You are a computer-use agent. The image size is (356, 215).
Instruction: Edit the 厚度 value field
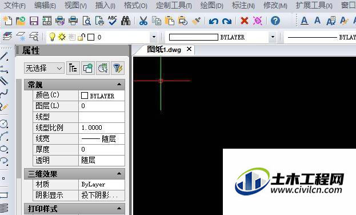click(102, 150)
